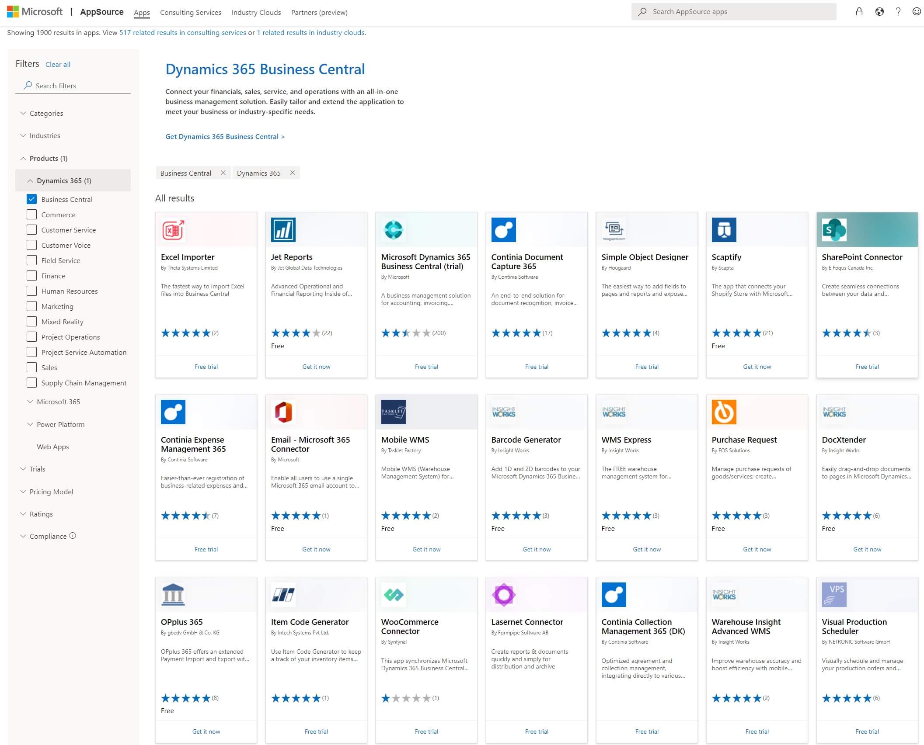This screenshot has height=745, width=924.
Task: Click Get it now for Mobile WMS
Action: (426, 549)
